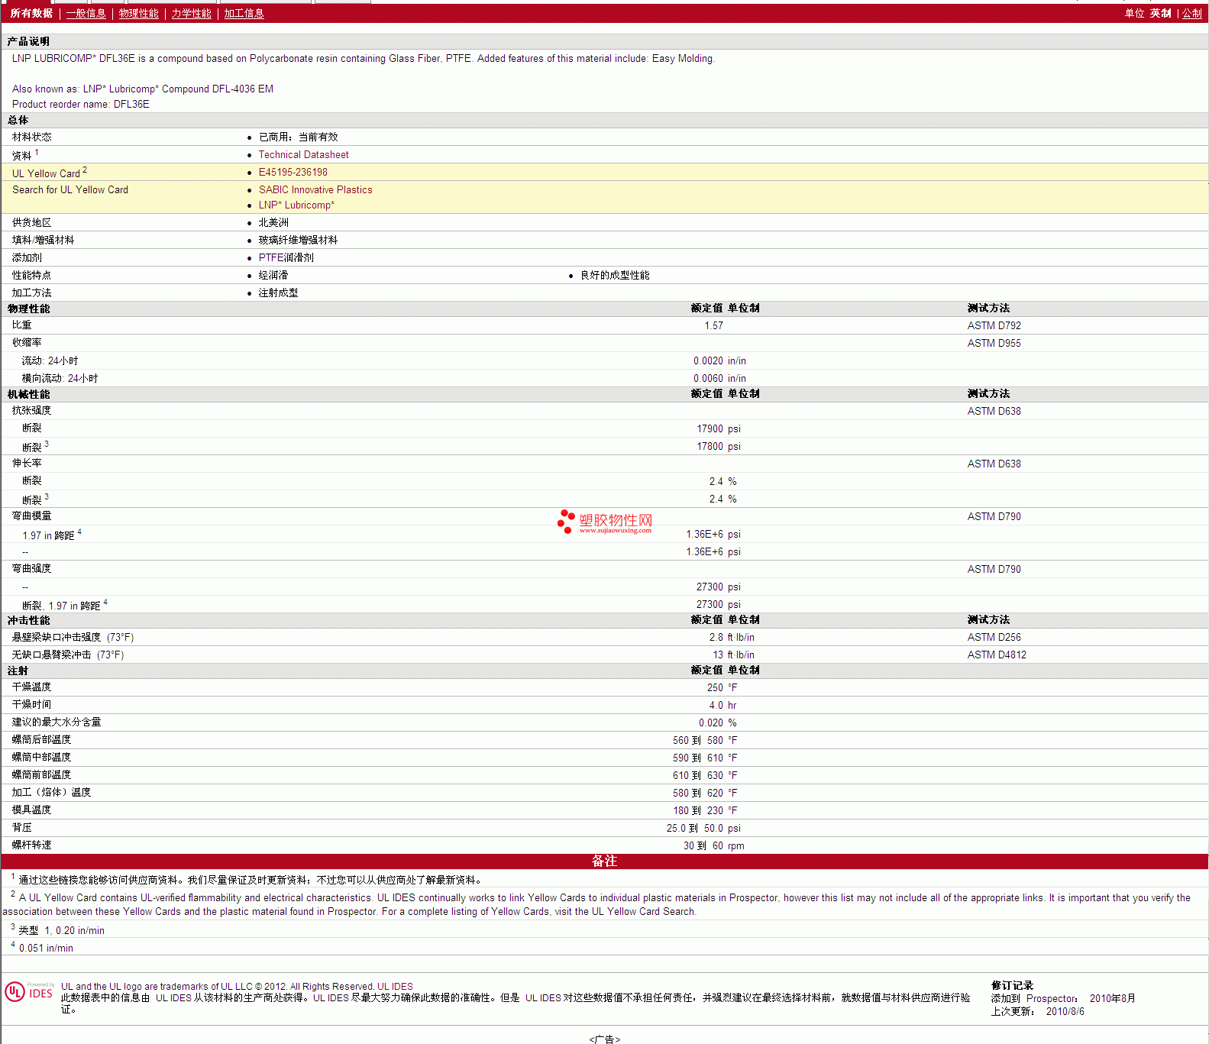Viewport: 1209px width, 1044px height.
Task: Select the 590 到 610 °F range
Action: click(705, 758)
